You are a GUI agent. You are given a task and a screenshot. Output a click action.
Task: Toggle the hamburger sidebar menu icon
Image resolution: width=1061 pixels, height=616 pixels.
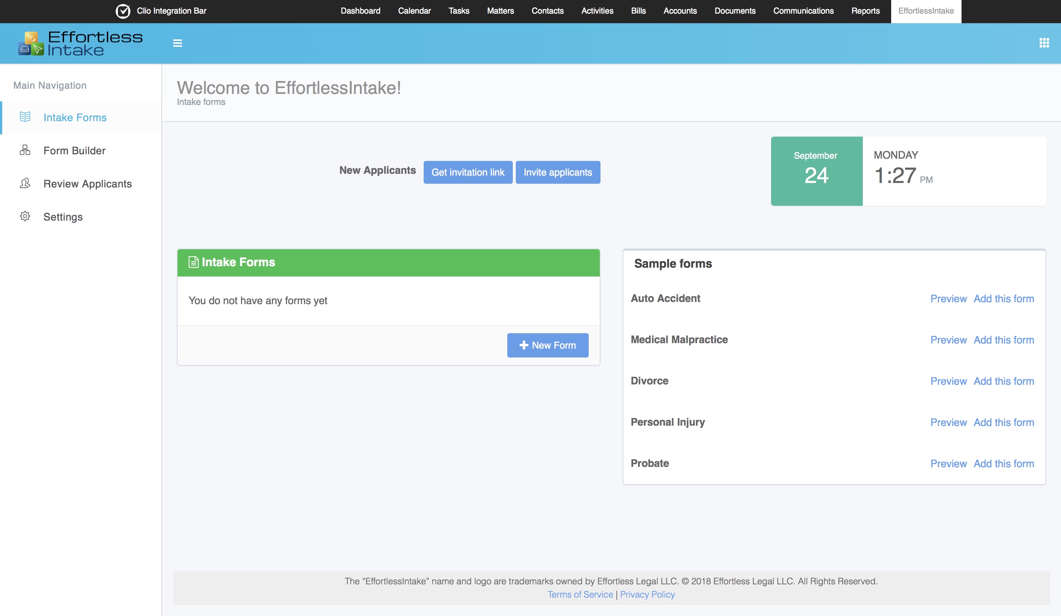(x=177, y=43)
